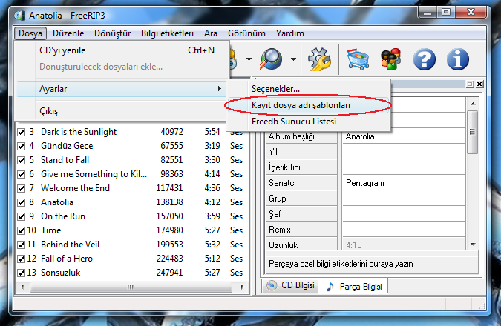Click the tag panel vertical scrollbar thumb

(x=473, y=132)
